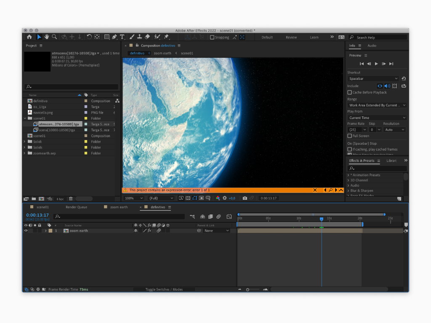Click Reset Exposure icon in viewer
Screen dimensions: 431x323
coord(225,198)
